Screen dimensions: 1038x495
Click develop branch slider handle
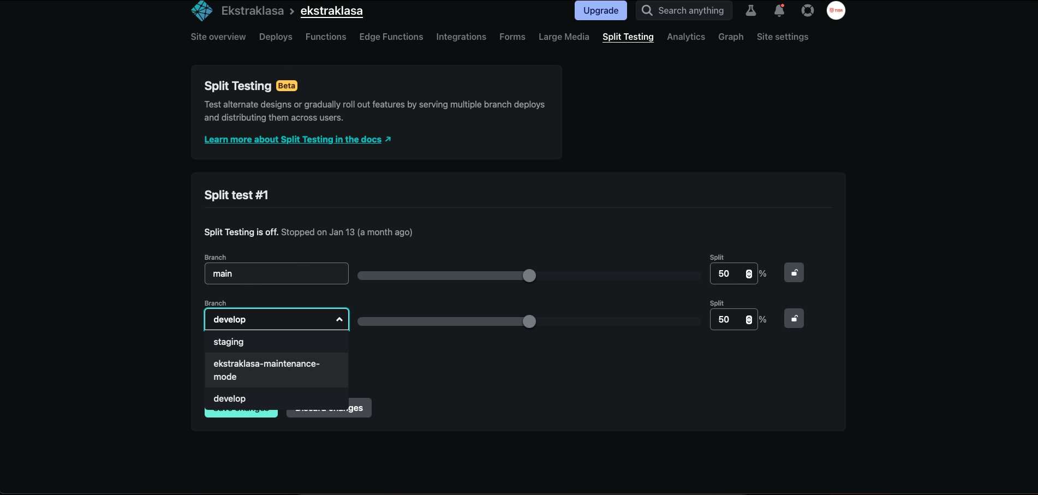[529, 321]
